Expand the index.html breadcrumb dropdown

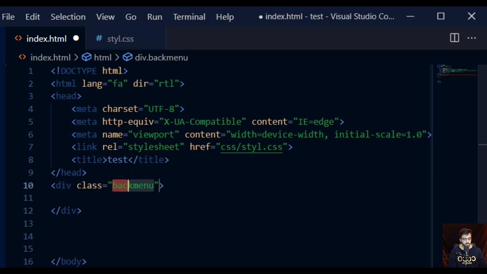[x=51, y=57]
